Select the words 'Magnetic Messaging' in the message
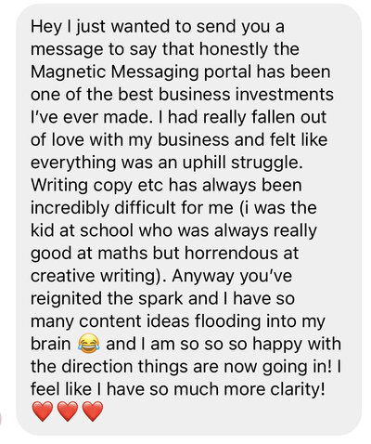 (115, 72)
